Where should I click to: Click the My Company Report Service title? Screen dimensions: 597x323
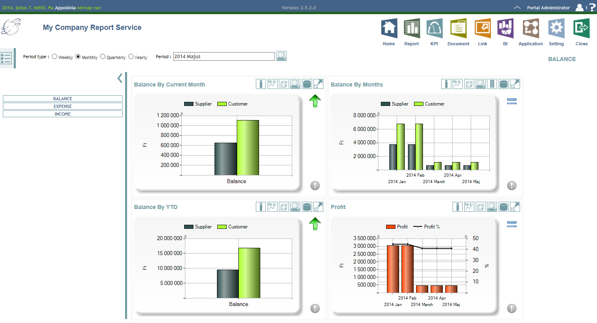(x=92, y=27)
